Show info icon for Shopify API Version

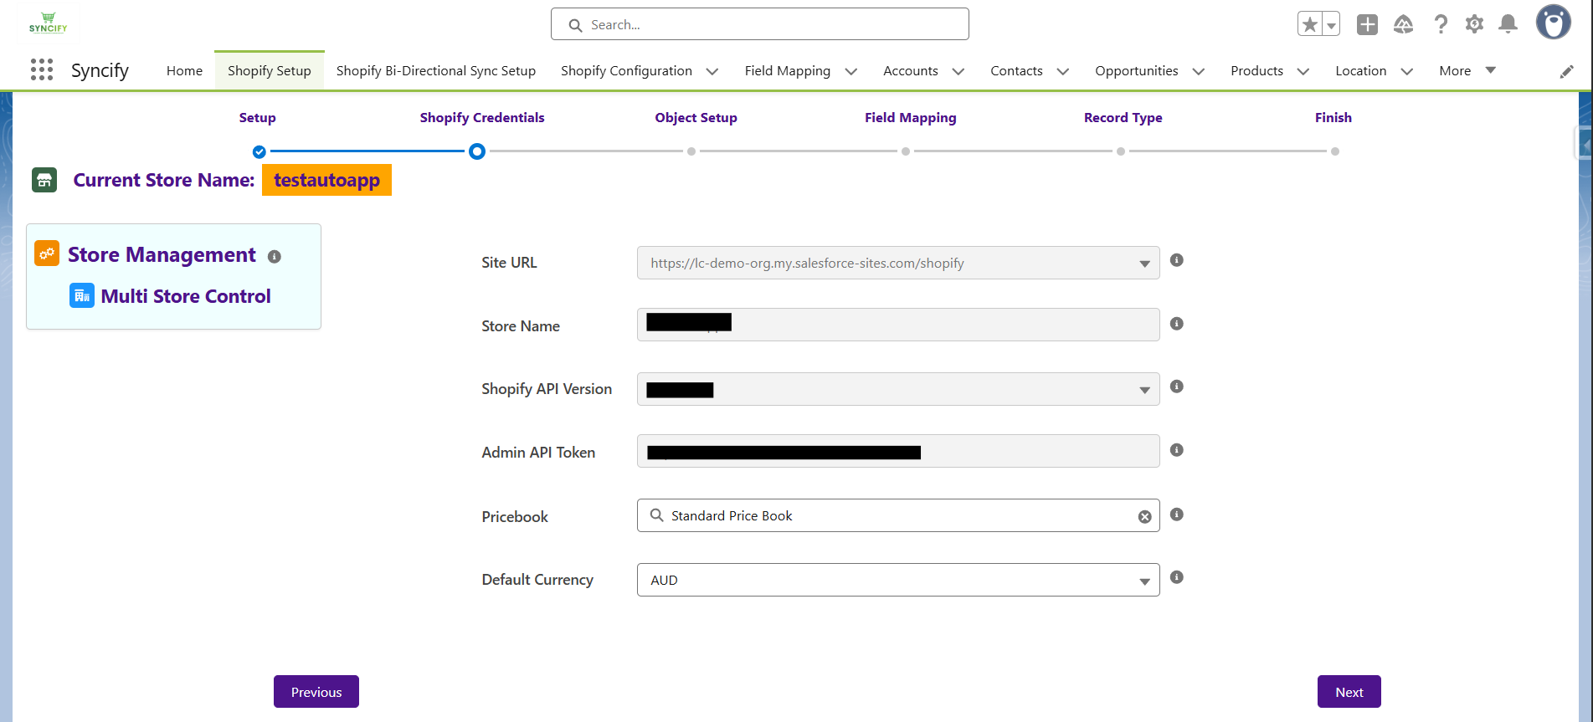tap(1176, 387)
